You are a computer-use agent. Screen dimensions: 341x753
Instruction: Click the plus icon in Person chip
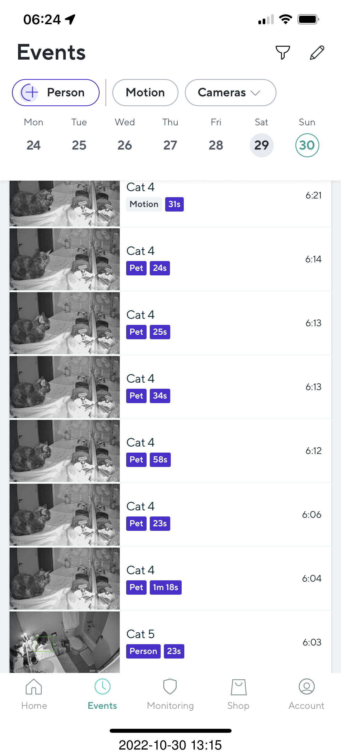(30, 93)
